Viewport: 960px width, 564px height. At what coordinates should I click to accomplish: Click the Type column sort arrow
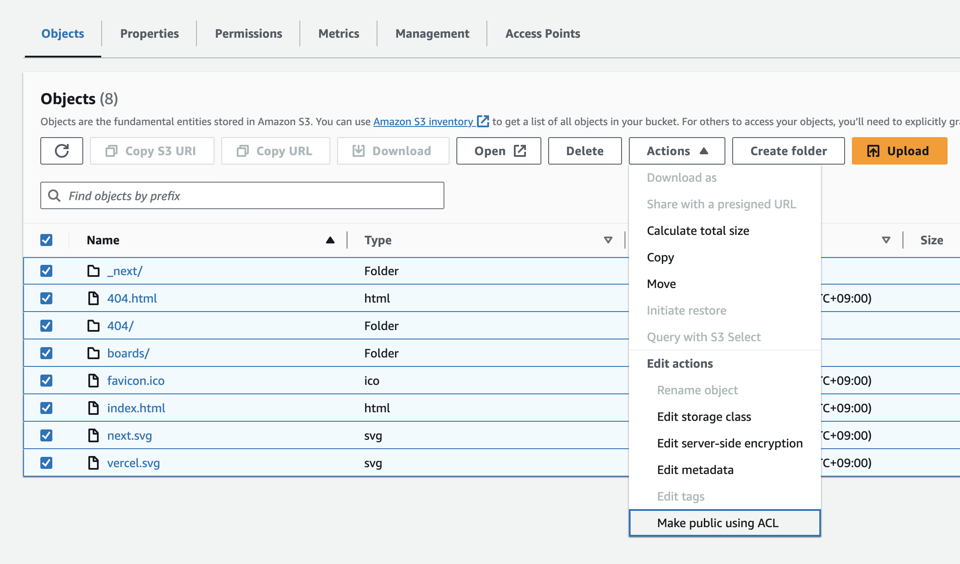coord(608,240)
